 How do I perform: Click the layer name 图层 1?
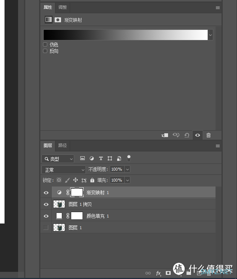tap(75, 228)
